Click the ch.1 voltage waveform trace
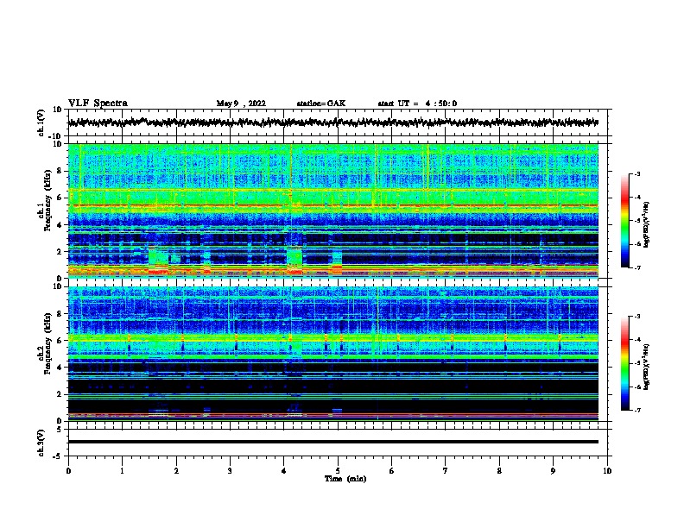 pos(332,123)
